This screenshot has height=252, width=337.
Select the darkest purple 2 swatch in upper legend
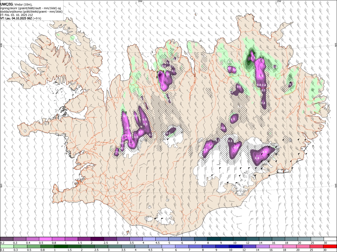pos(97,239)
